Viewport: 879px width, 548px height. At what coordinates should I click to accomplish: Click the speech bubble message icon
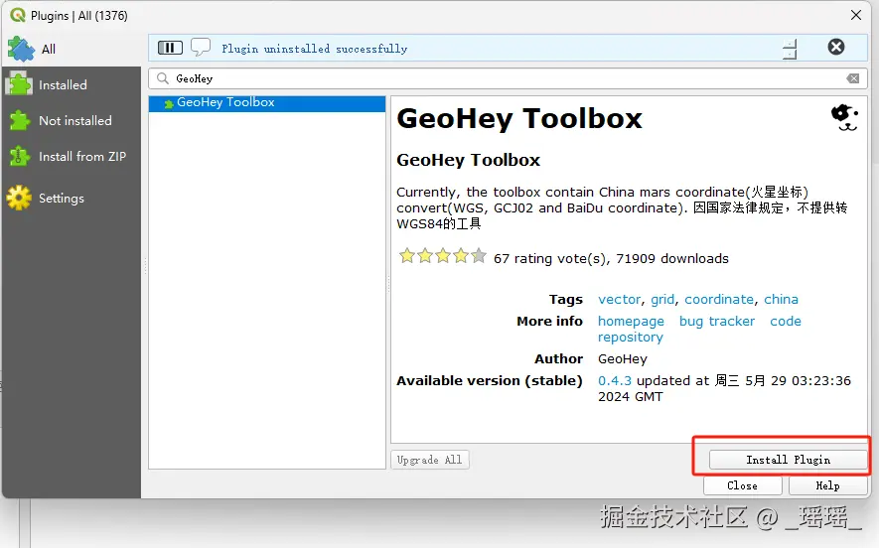pyautogui.click(x=201, y=47)
